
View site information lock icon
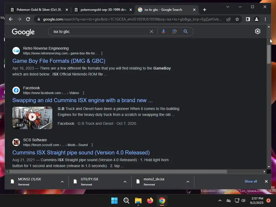pyautogui.click(x=39, y=19)
